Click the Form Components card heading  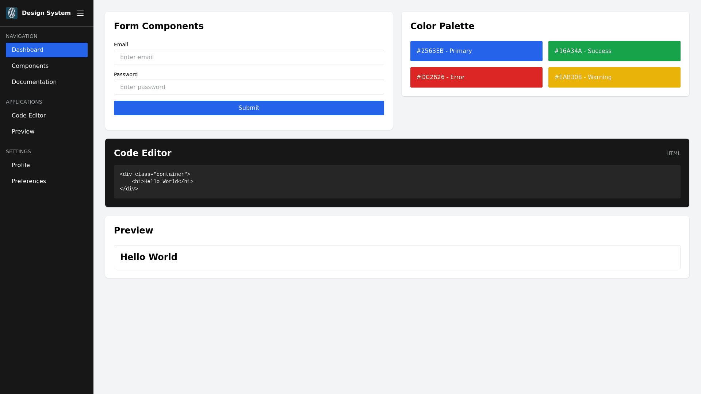(x=159, y=26)
